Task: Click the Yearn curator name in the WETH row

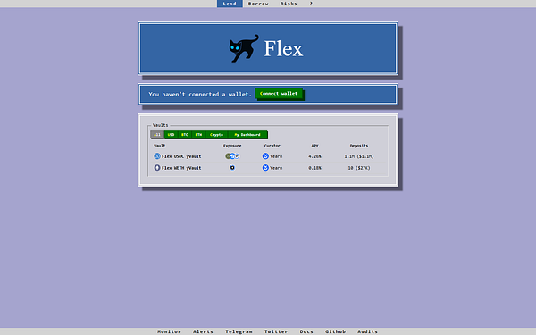Action: [x=276, y=168]
